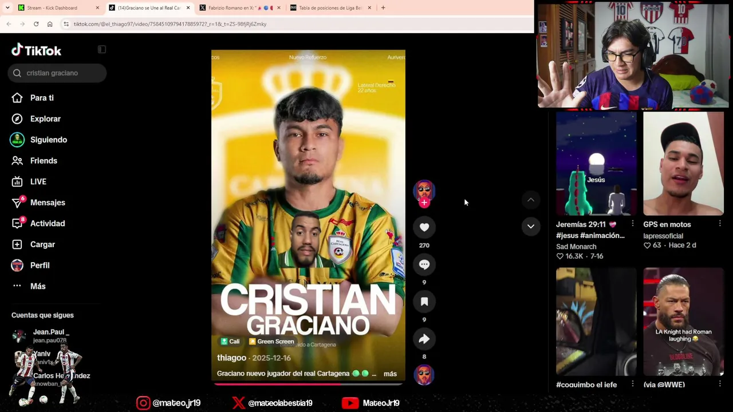Click the Cali location tag
The height and width of the screenshot is (412, 733).
[x=230, y=342]
